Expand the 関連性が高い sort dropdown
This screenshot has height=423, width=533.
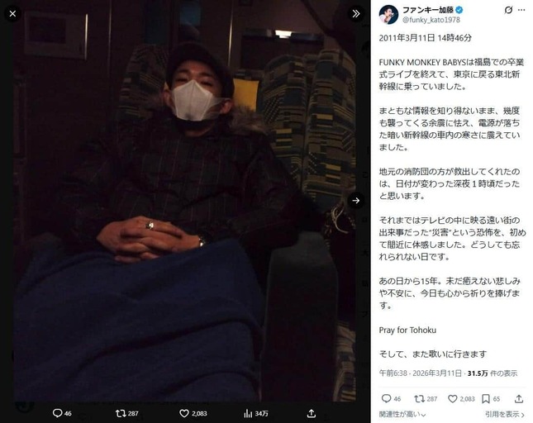[x=402, y=415]
